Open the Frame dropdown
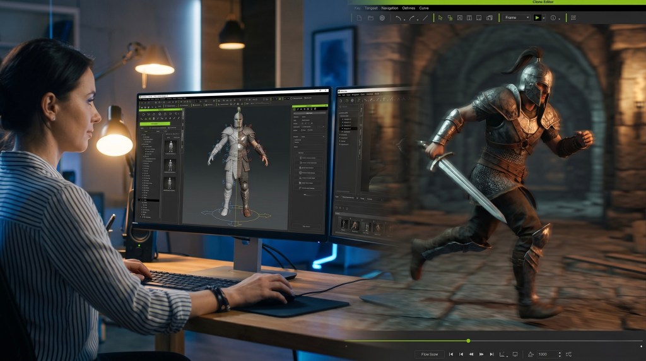646x361 pixels. (x=517, y=18)
